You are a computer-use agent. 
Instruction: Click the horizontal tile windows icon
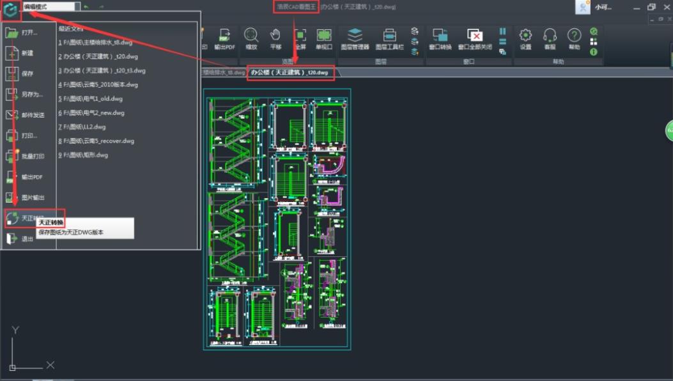tap(502, 42)
